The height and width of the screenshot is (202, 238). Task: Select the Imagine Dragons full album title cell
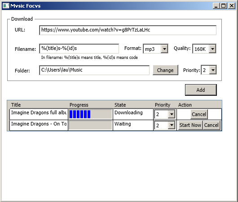pos(39,114)
